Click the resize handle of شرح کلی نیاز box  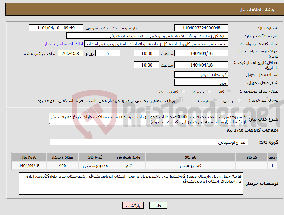(50, 123)
